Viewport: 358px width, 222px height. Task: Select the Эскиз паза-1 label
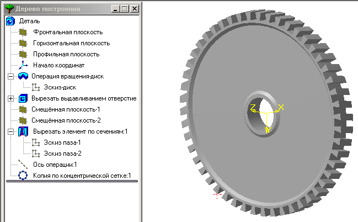[62, 142]
